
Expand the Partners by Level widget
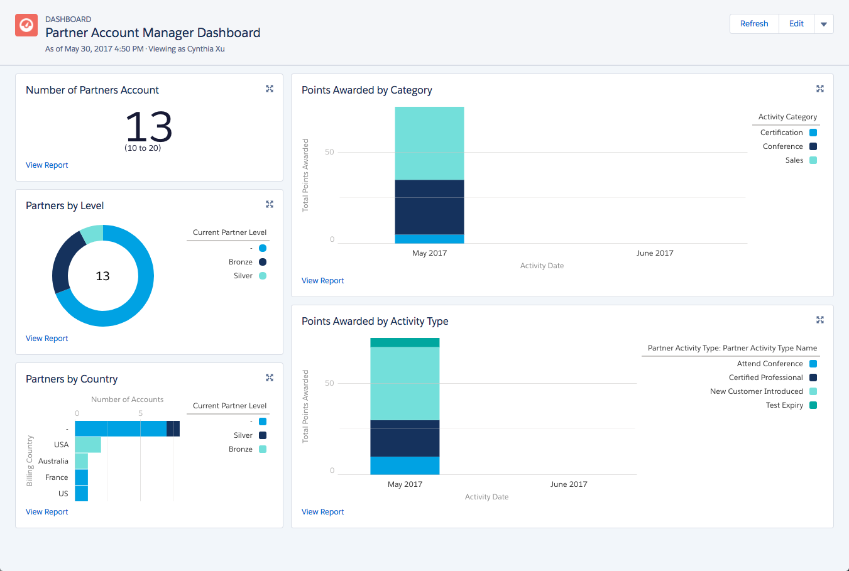click(270, 204)
